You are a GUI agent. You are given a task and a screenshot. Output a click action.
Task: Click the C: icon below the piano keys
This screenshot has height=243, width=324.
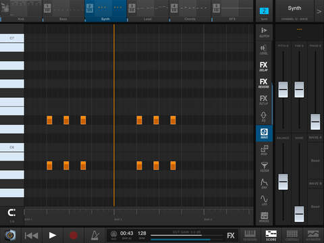coord(11,213)
